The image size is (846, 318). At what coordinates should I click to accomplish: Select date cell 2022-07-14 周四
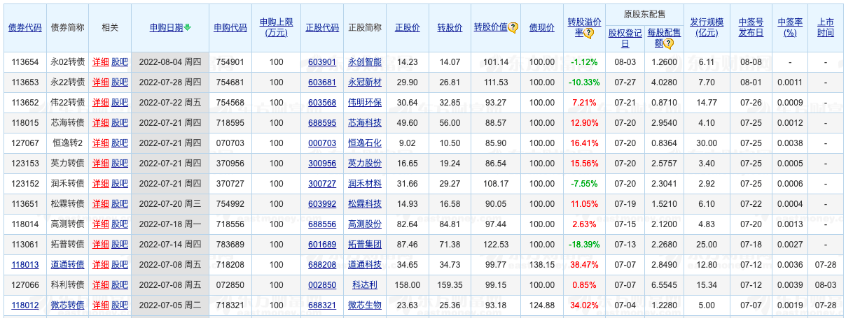pos(169,245)
